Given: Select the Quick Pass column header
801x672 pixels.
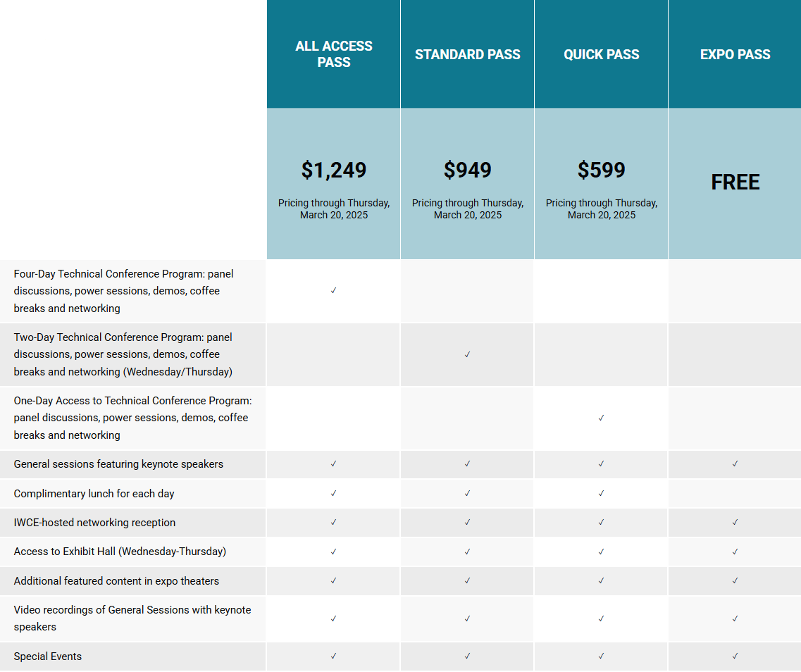Looking at the screenshot, I should pyautogui.click(x=602, y=54).
